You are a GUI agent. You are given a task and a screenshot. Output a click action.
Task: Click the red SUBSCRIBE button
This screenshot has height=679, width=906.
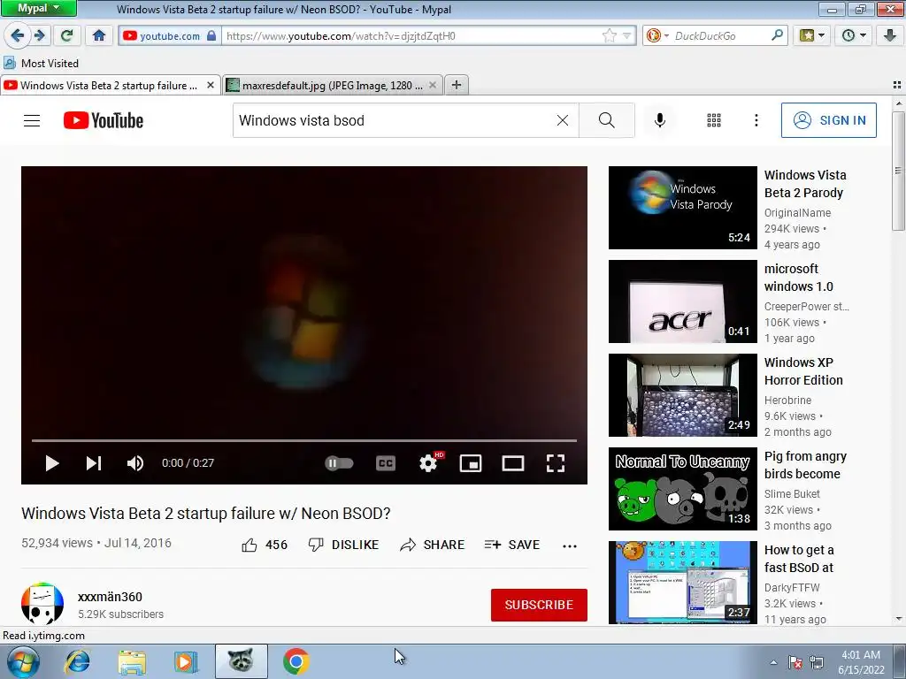[539, 605]
